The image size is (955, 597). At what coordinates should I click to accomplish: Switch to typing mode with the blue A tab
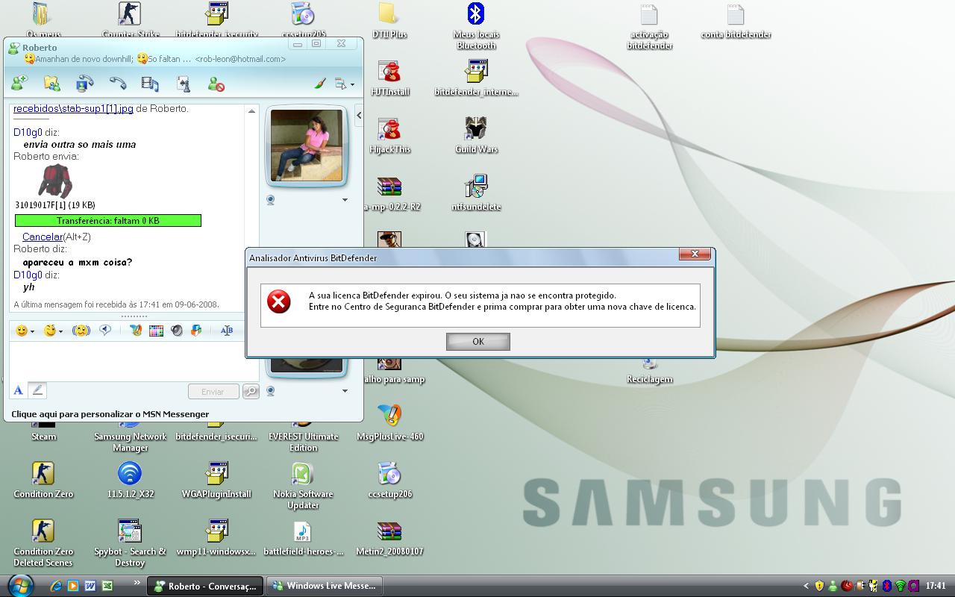tap(19, 390)
